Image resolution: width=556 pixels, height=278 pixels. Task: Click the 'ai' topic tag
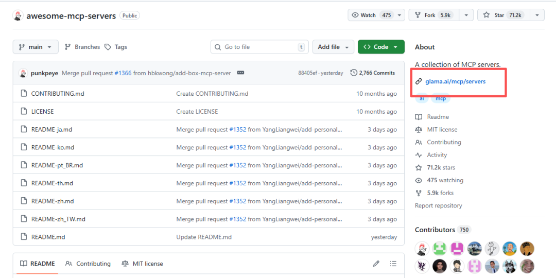tap(422, 98)
